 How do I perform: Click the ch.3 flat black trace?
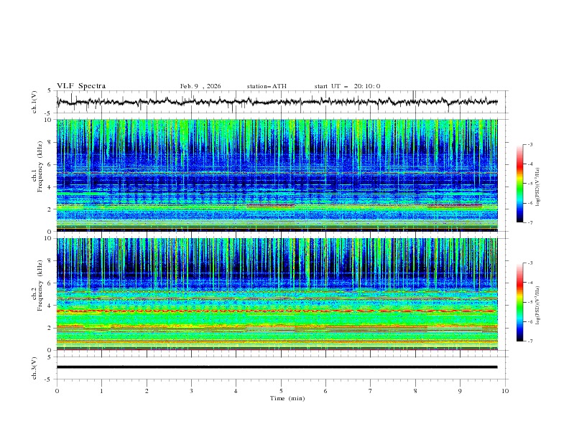point(277,367)
